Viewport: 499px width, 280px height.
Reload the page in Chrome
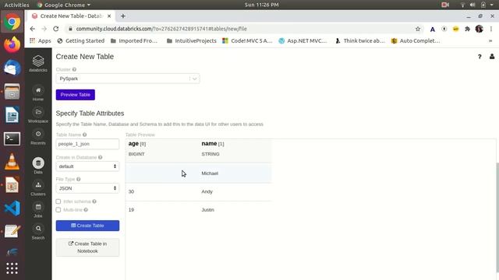pyautogui.click(x=56, y=29)
